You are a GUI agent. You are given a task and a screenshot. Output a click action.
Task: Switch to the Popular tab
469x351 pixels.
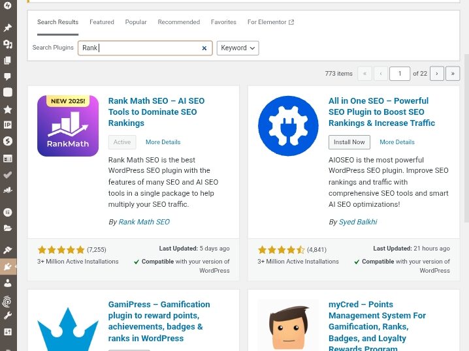click(x=136, y=22)
